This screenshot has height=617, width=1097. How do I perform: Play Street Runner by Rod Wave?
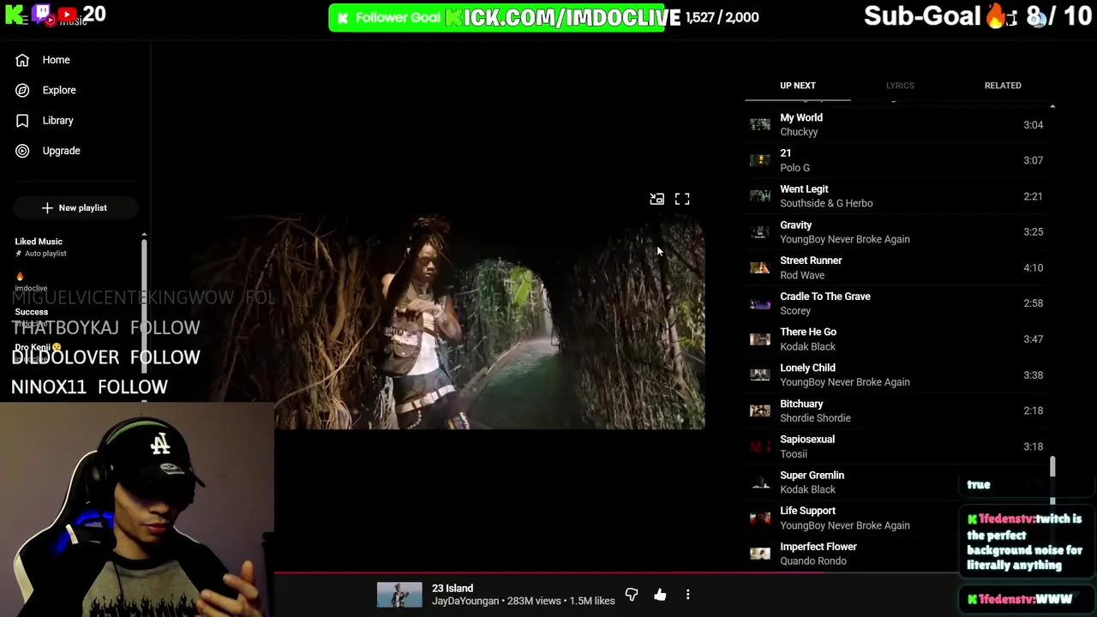[899, 267]
